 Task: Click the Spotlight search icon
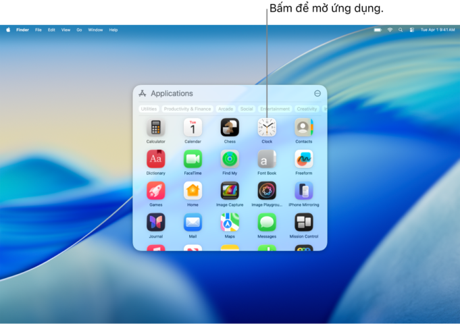tap(401, 30)
